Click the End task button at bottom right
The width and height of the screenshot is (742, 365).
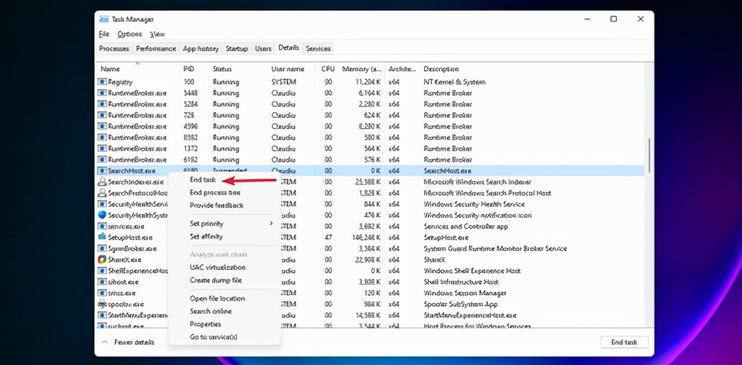pos(624,341)
